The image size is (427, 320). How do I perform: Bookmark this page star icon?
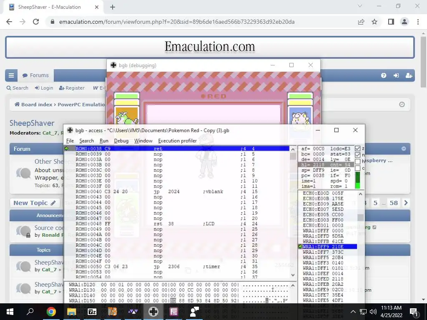pyautogui.click(x=374, y=22)
